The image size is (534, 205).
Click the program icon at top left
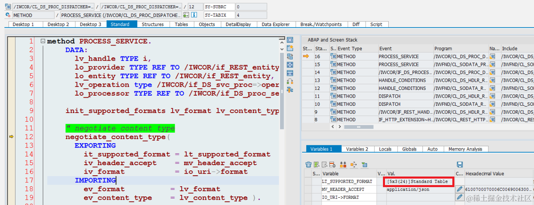click(8, 7)
